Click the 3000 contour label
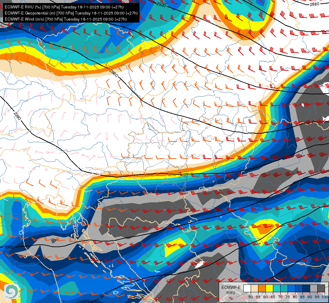Image resolution: width=329 pixels, height=303 pixels. pyautogui.click(x=9, y=247)
